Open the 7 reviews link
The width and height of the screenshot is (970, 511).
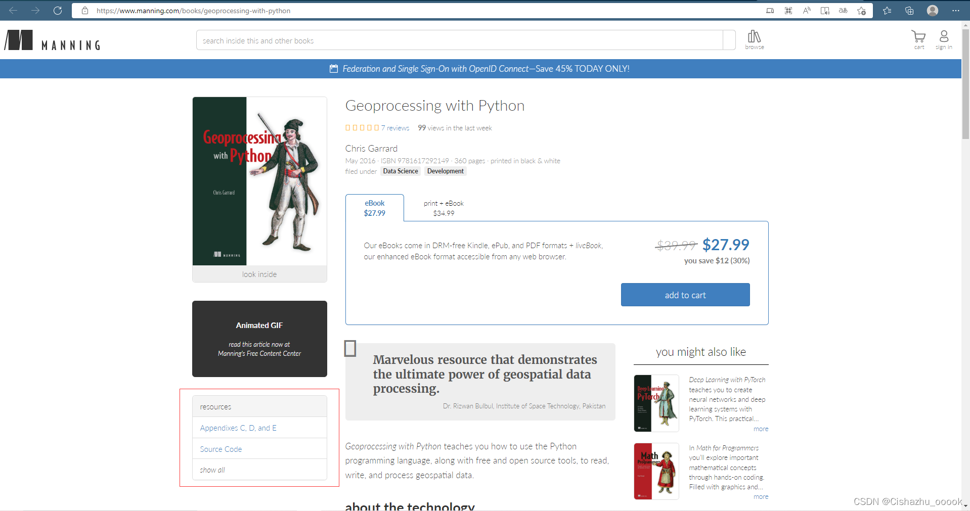pos(395,128)
